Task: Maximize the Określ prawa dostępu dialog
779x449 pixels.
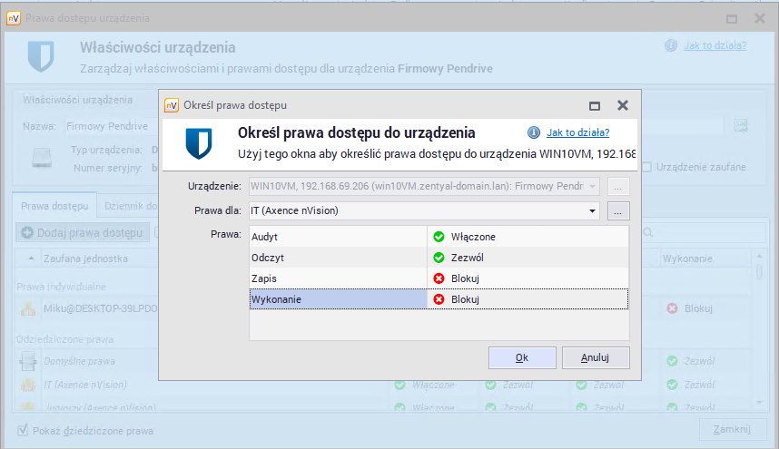Action: click(595, 105)
